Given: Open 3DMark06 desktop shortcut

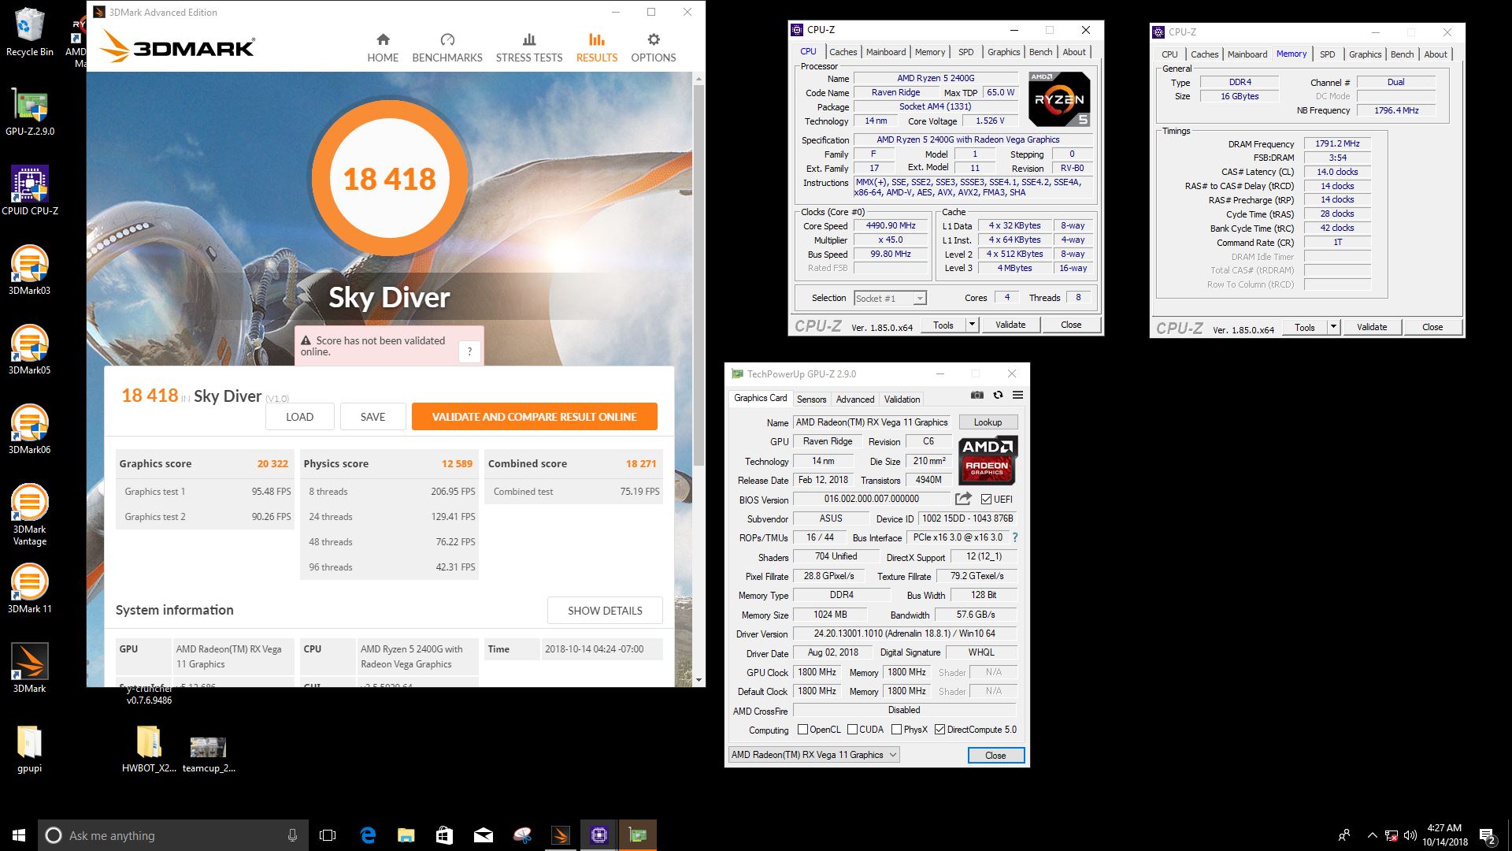Looking at the screenshot, I should (29, 430).
